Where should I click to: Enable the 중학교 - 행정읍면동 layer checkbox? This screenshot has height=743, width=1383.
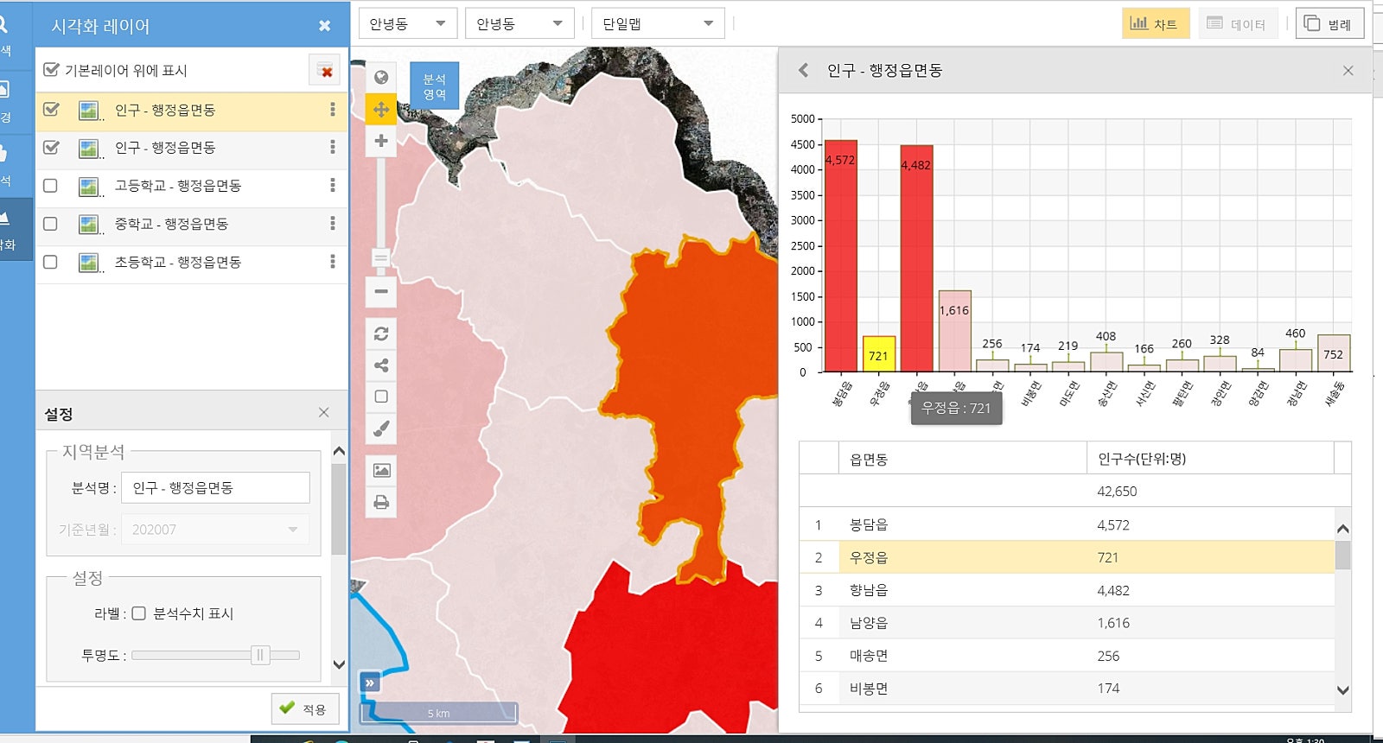coord(51,224)
